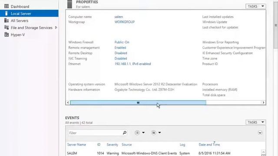278x156 pixels.
Task: Click the Last checked for updates label
Action: click(220, 27)
